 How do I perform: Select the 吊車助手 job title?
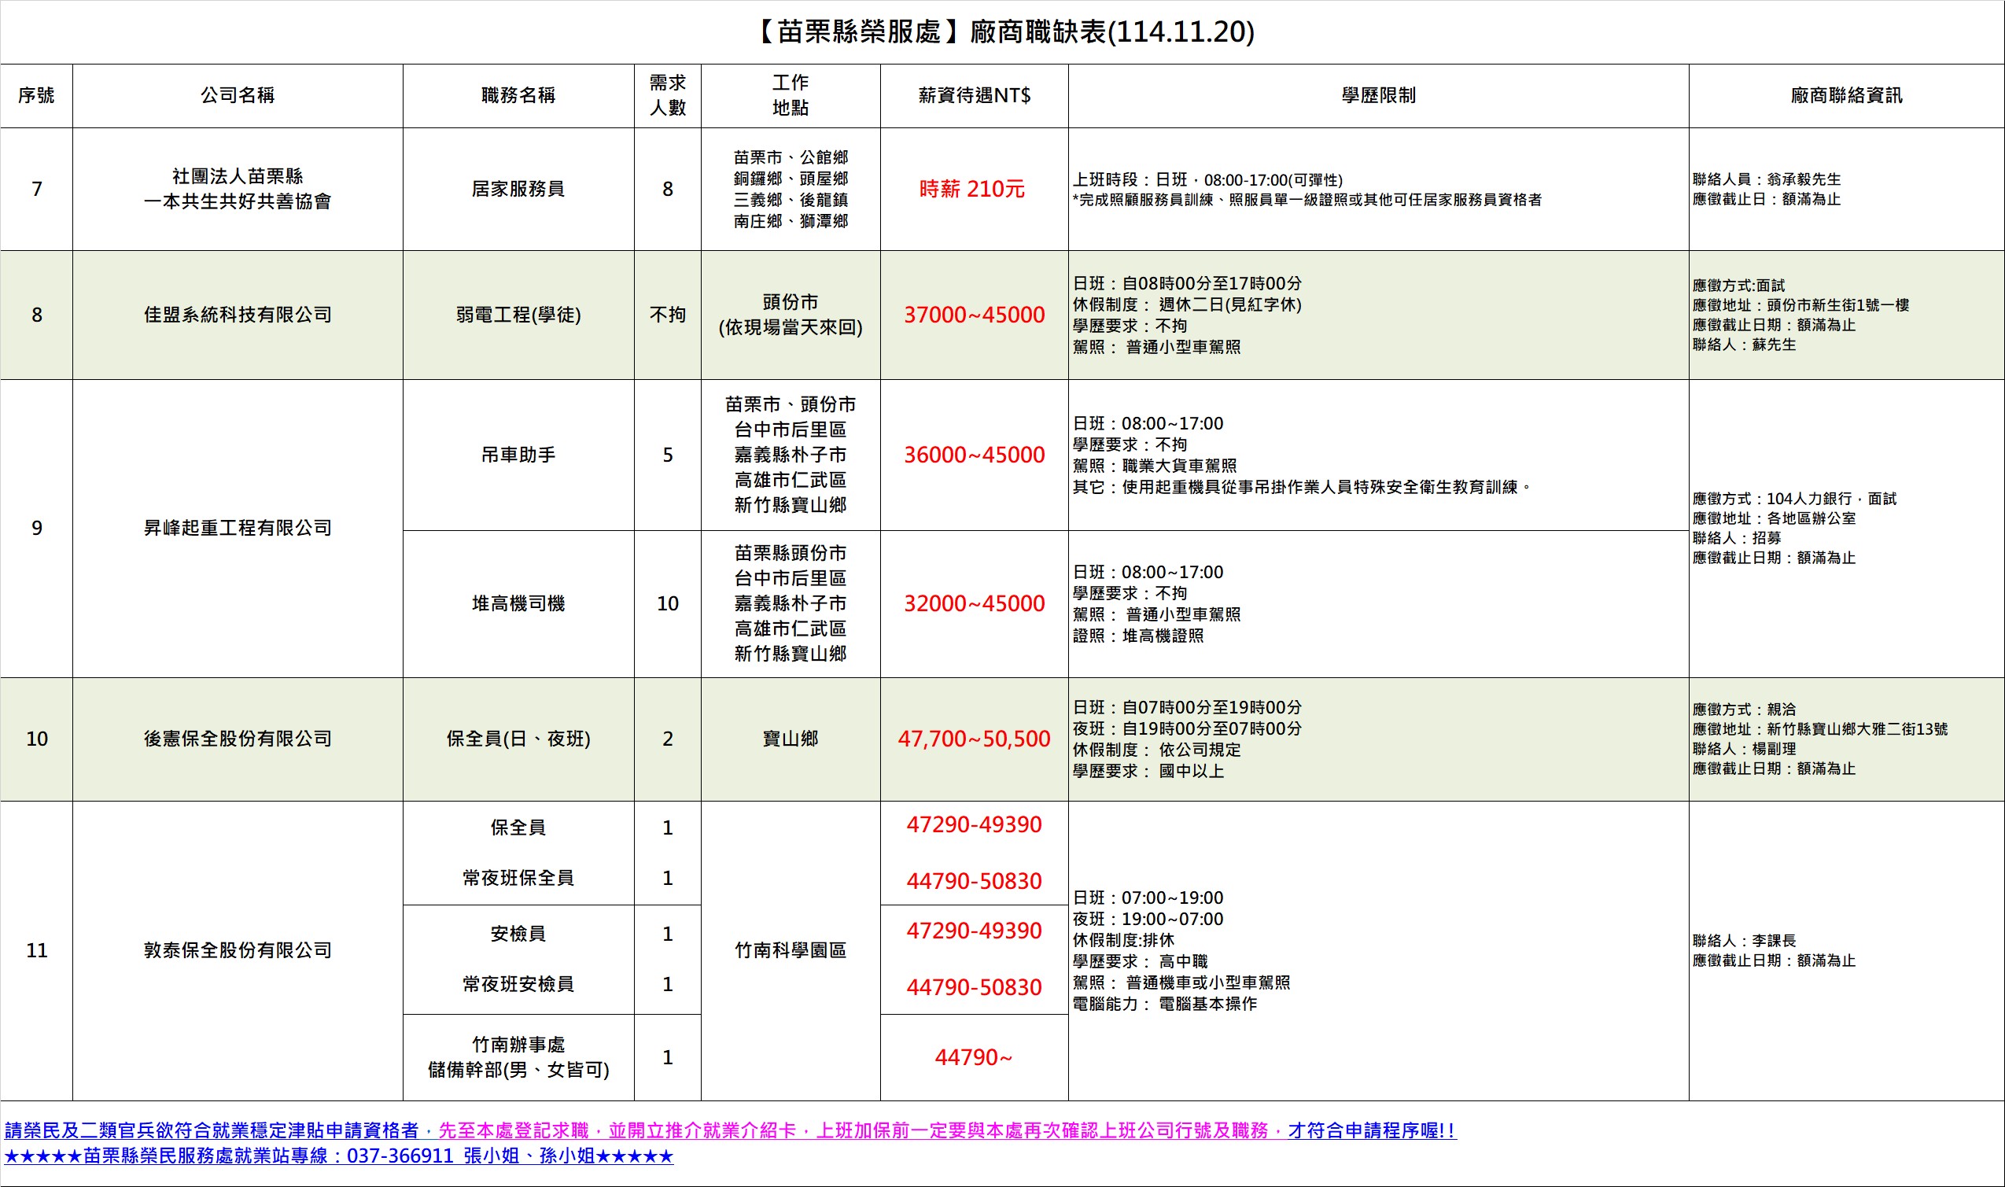click(x=518, y=455)
